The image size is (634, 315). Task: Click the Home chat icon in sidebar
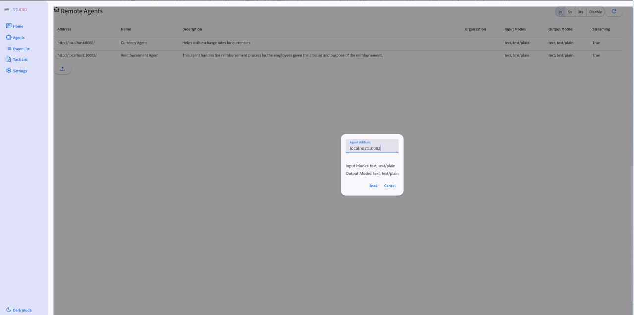pyautogui.click(x=9, y=26)
